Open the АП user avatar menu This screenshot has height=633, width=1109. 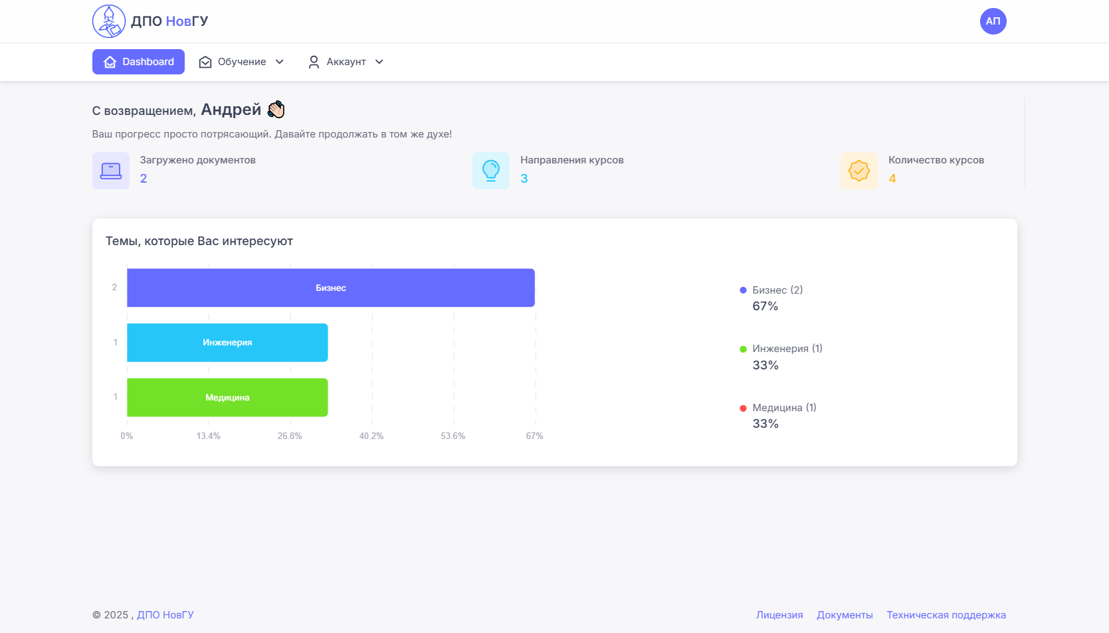tap(993, 21)
